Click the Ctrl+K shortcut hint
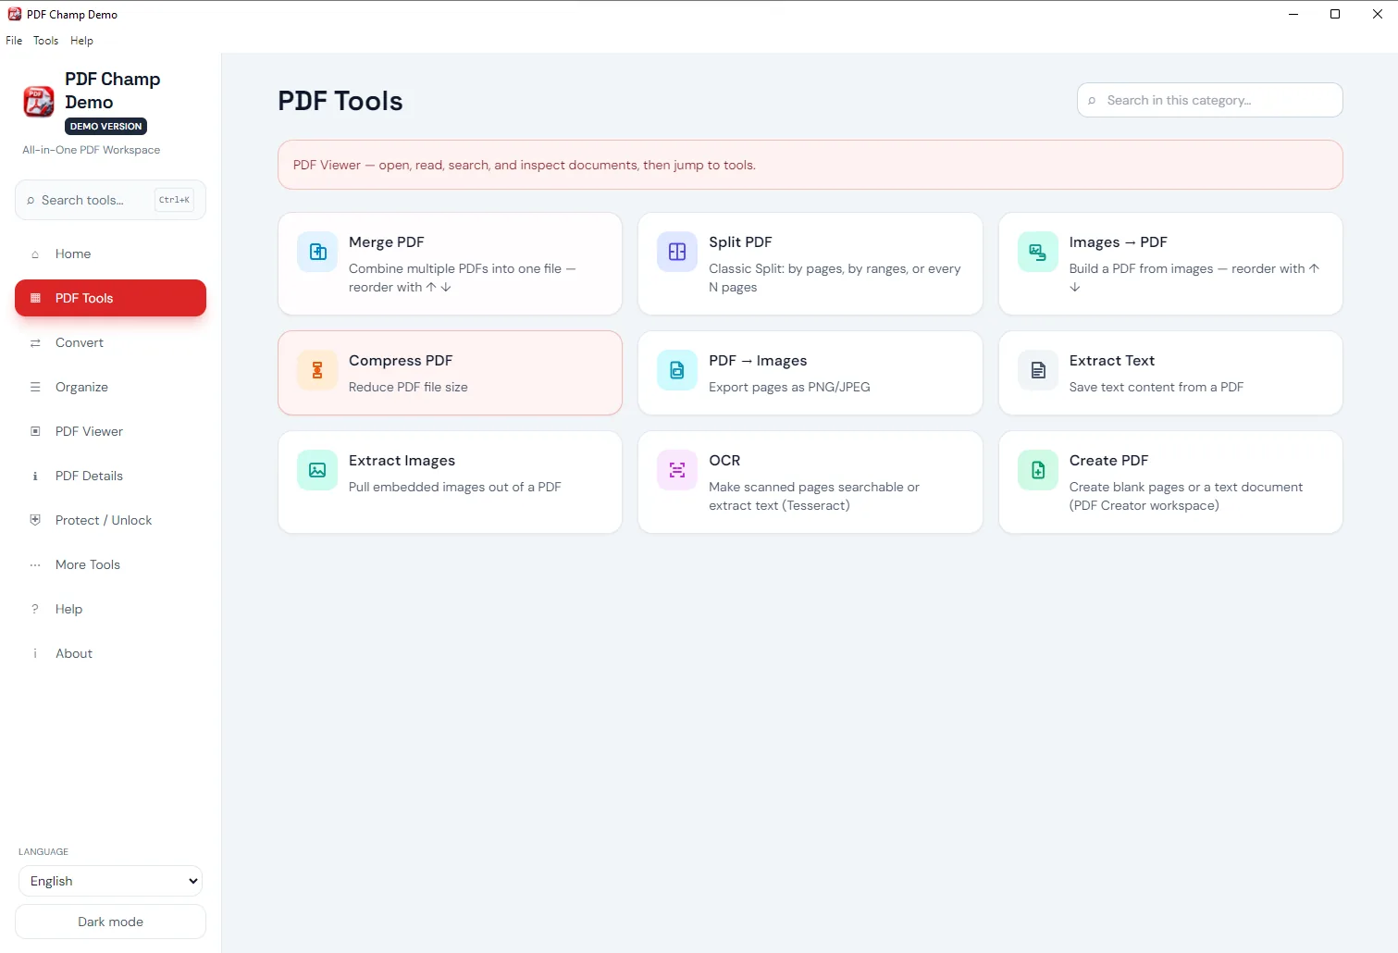This screenshot has width=1398, height=953. (174, 200)
